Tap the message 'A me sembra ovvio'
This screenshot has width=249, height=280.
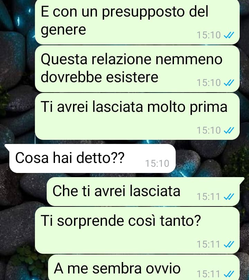(144, 267)
